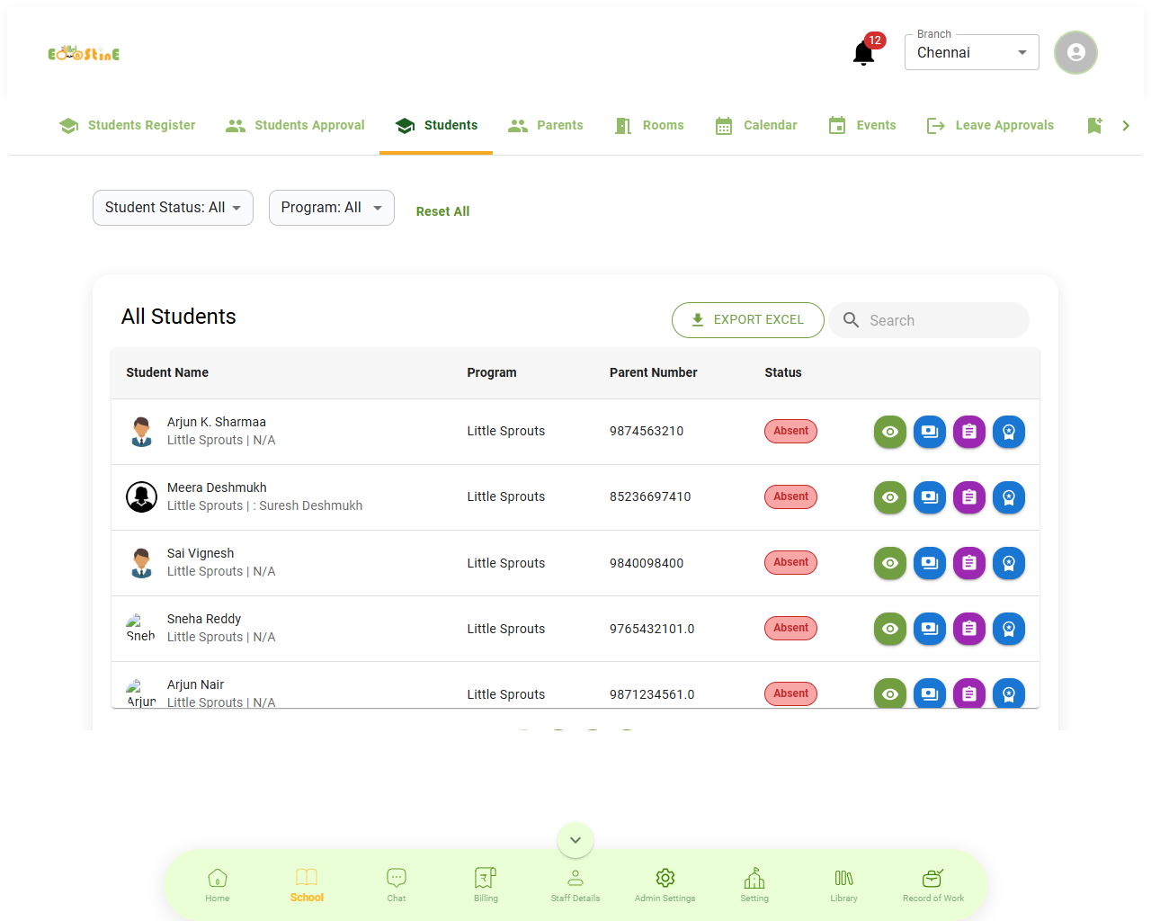This screenshot has width=1151, height=921.
Task: Open Record of Work
Action: [933, 885]
